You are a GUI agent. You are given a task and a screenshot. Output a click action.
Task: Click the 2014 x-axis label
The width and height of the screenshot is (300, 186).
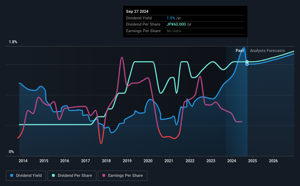point(23,161)
